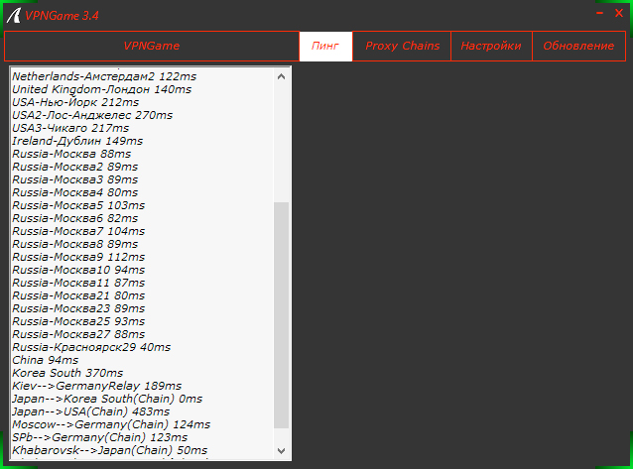Image resolution: width=633 pixels, height=469 pixels.
Task: Click the scroll up arrow in server list
Action: click(x=282, y=76)
